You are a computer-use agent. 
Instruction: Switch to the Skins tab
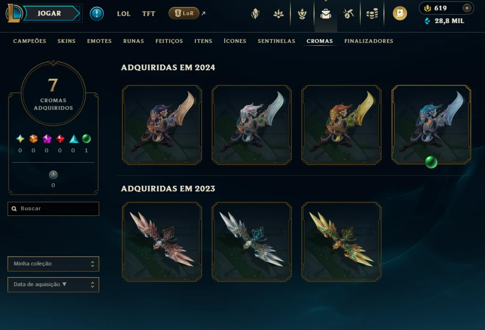[67, 41]
